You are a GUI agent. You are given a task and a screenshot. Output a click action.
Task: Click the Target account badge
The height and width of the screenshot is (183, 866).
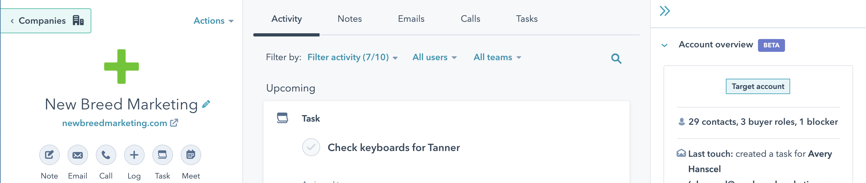[757, 86]
